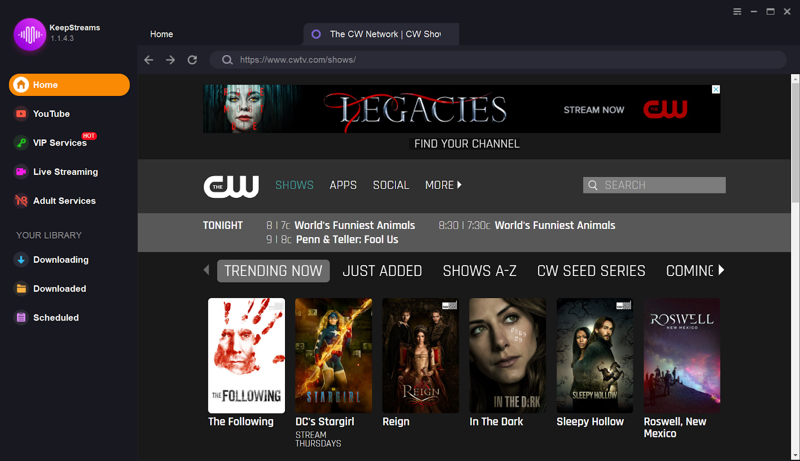Select the CW SEED SERIES tab
The image size is (800, 461).
[x=591, y=271]
